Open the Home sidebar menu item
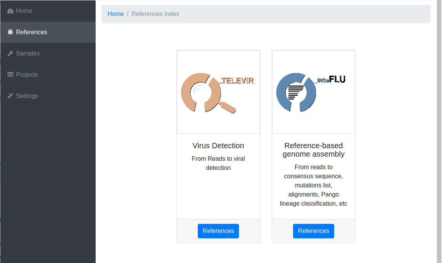The image size is (442, 263). pyautogui.click(x=48, y=11)
